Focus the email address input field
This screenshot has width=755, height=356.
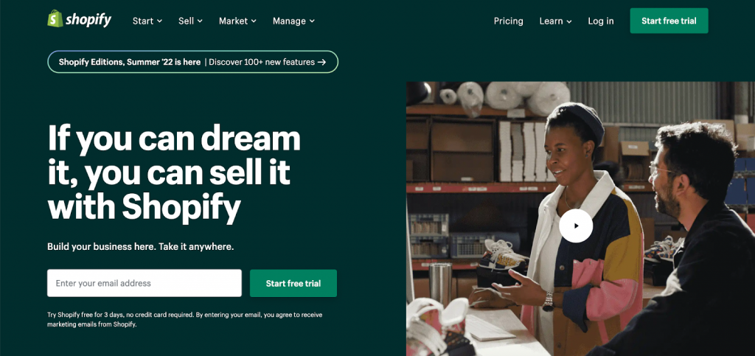click(145, 283)
